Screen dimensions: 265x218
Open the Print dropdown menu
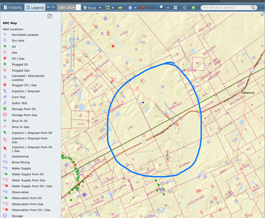pos(92,7)
